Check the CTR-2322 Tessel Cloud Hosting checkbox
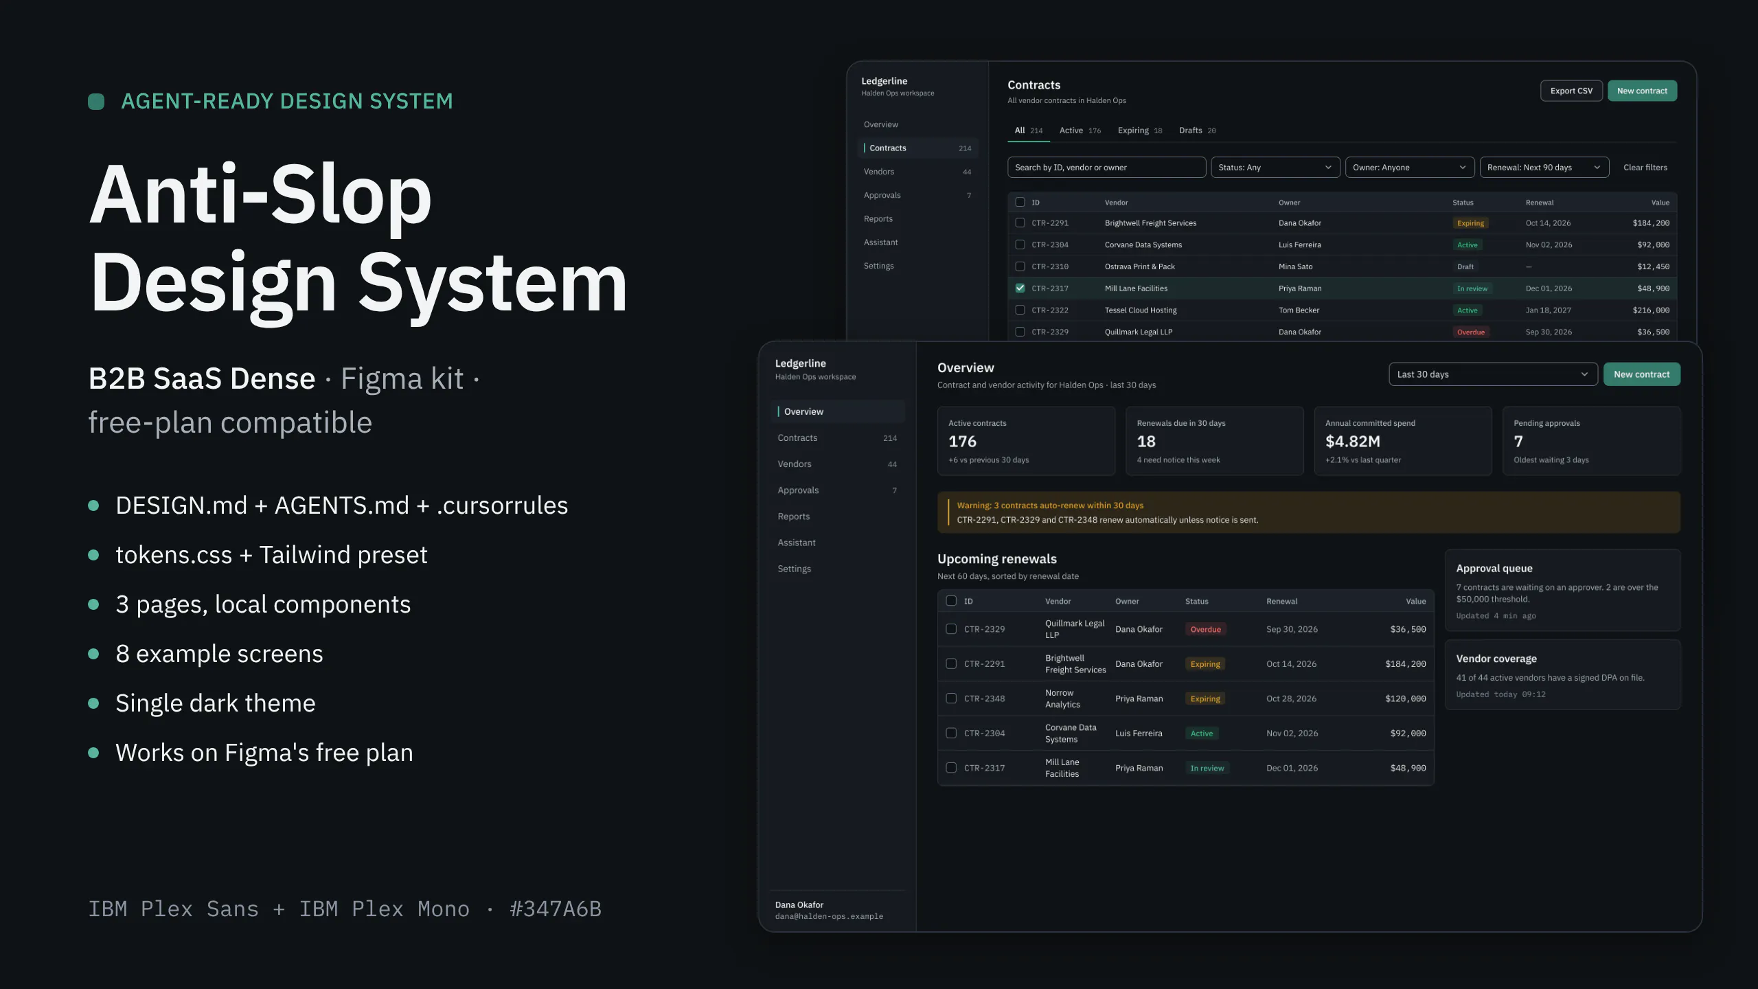Image resolution: width=1758 pixels, height=989 pixels. click(x=1020, y=310)
